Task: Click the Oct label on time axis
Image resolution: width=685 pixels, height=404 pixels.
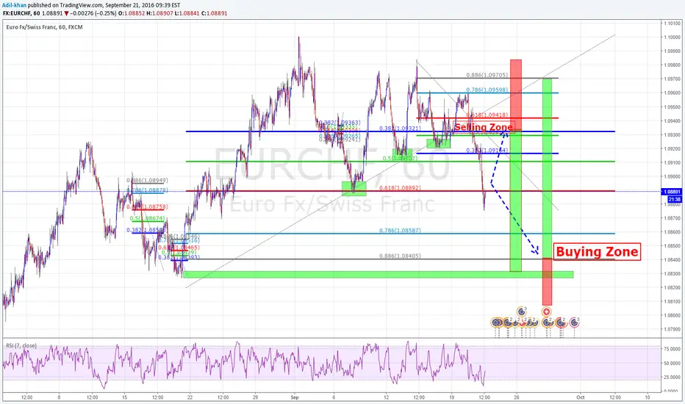Action: (580, 397)
